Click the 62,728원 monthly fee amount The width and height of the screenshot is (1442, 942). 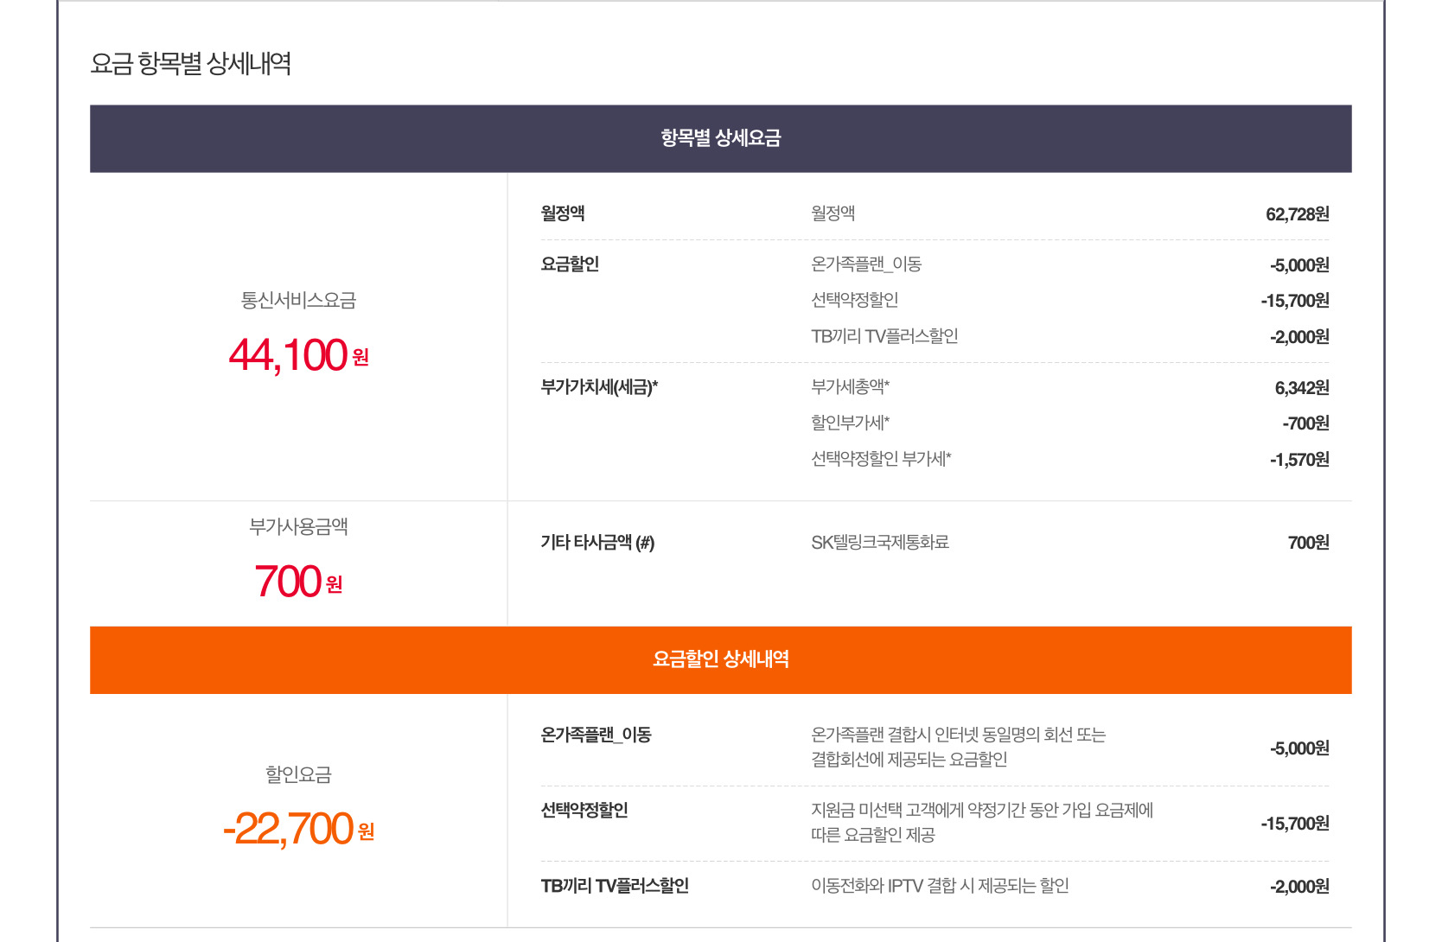[x=1297, y=214]
